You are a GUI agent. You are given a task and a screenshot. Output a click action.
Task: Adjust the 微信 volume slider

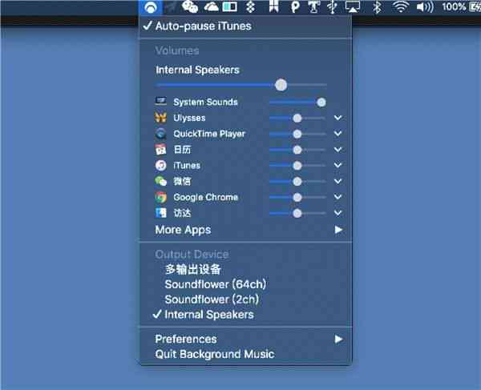click(x=297, y=182)
